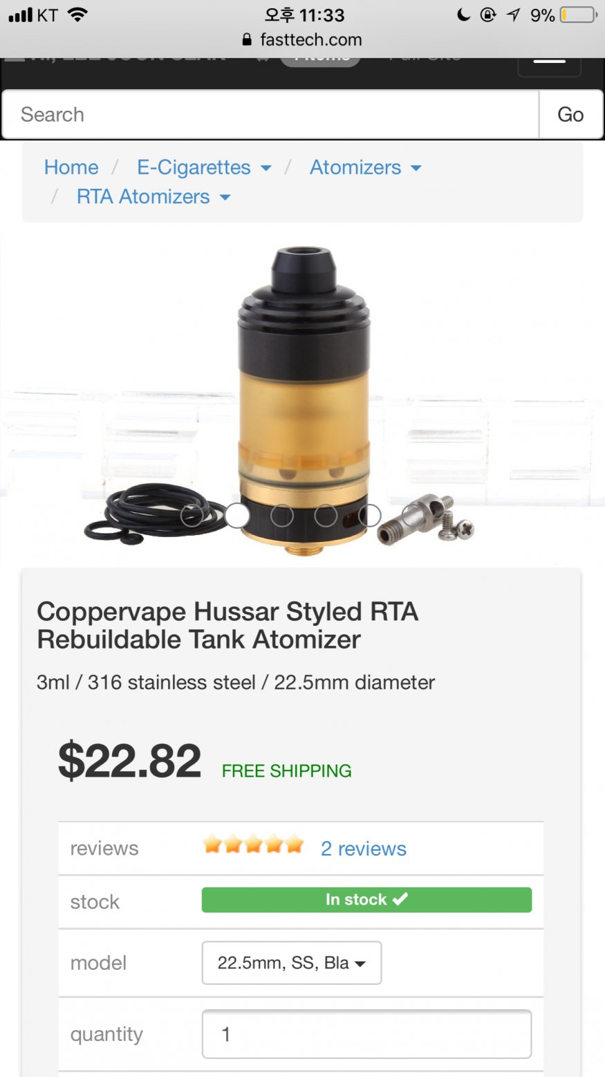Viewport: 605px width, 1077px height.
Task: Select the fifth image carousel dot
Action: [370, 516]
